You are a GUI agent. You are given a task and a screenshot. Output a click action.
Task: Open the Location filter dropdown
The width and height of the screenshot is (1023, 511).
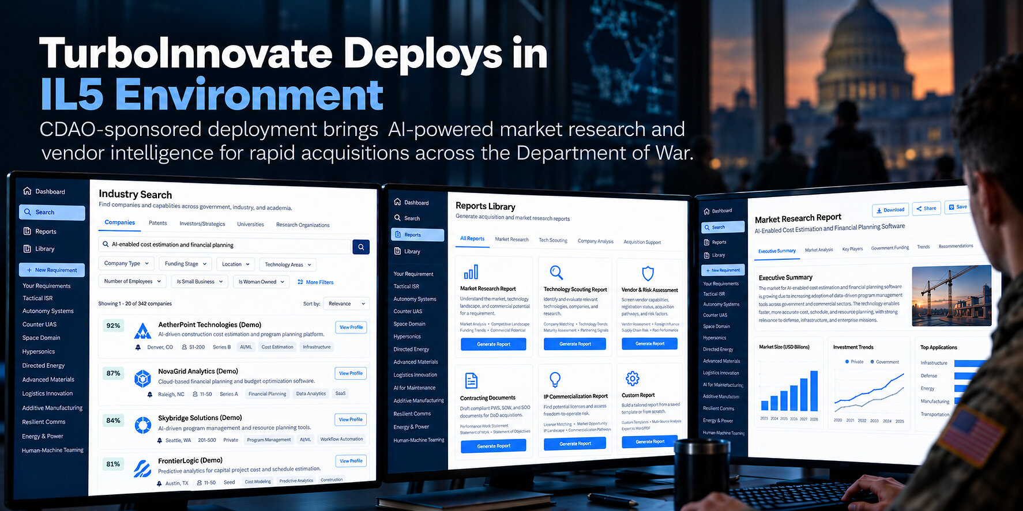(235, 264)
